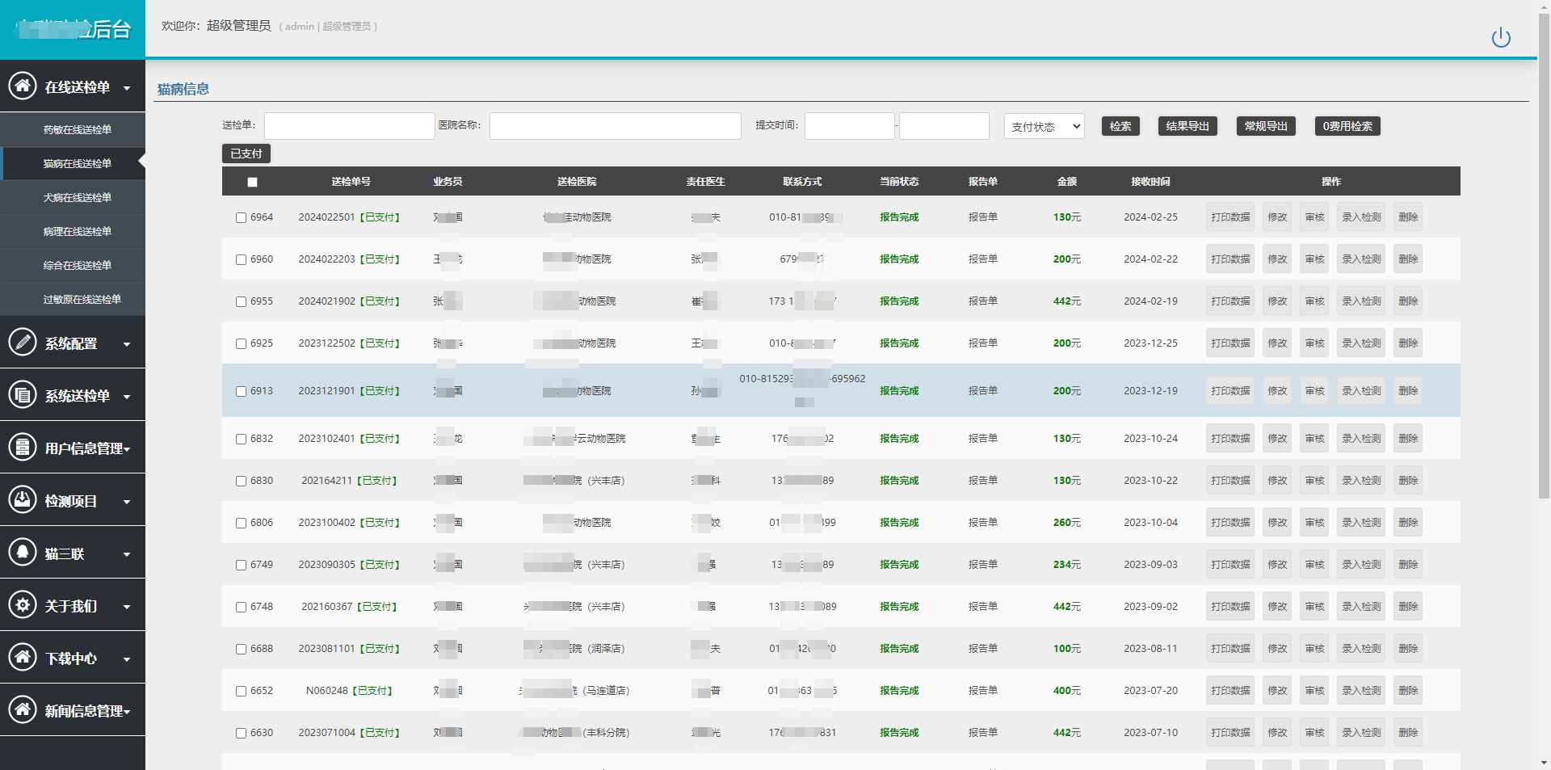Click the document icon beside 系统送检单

(x=23, y=394)
